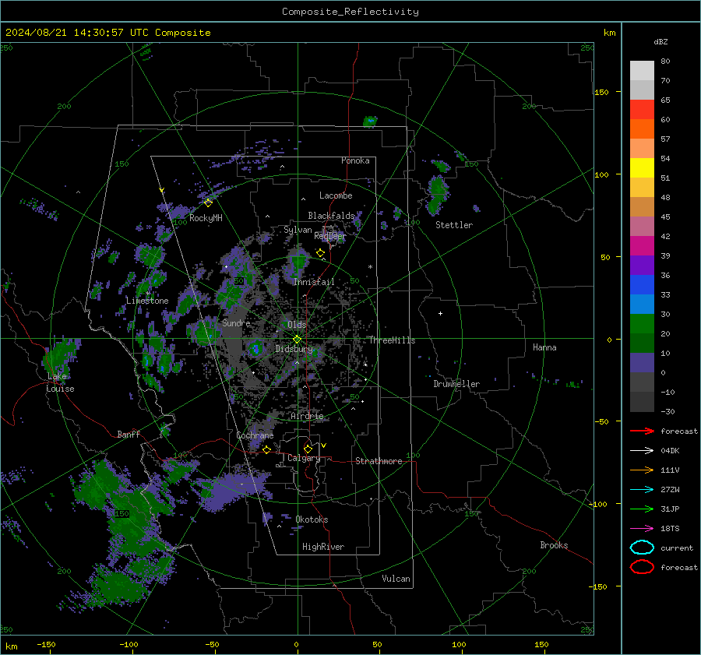The image size is (701, 655).
Task: Select yellow diamond marker beside RockyMH
Action: [x=208, y=202]
